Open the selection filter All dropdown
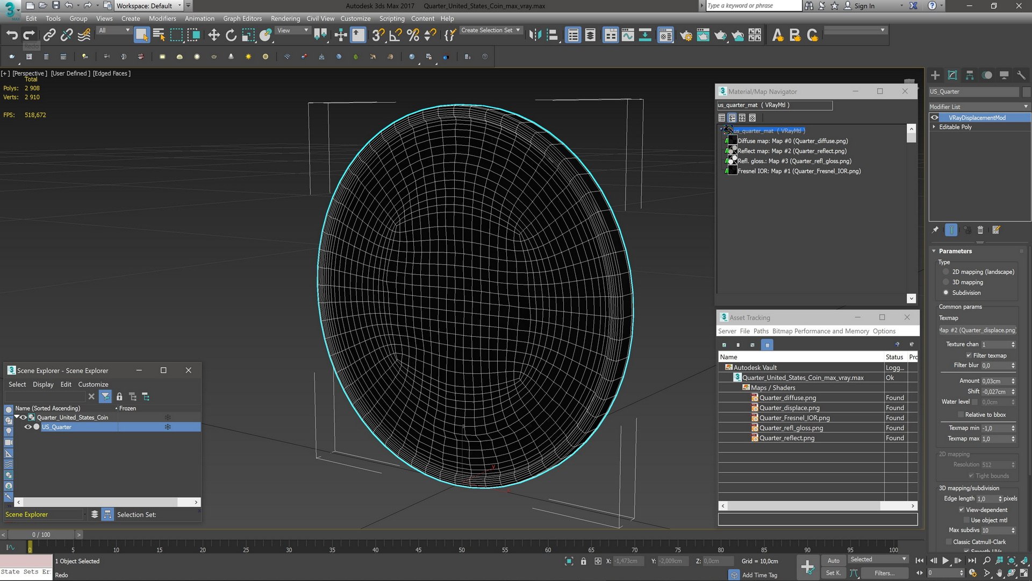 114,31
